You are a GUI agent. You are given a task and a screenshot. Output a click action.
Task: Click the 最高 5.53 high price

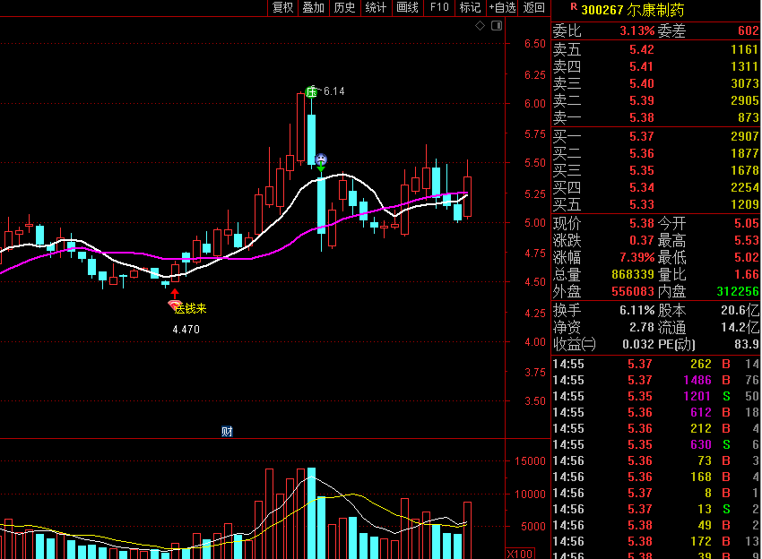(x=747, y=240)
